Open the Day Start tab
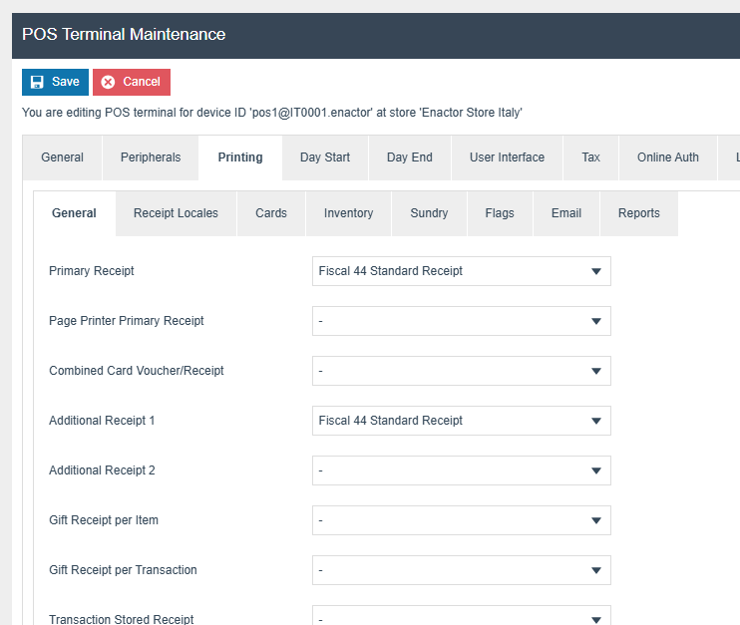 [325, 157]
